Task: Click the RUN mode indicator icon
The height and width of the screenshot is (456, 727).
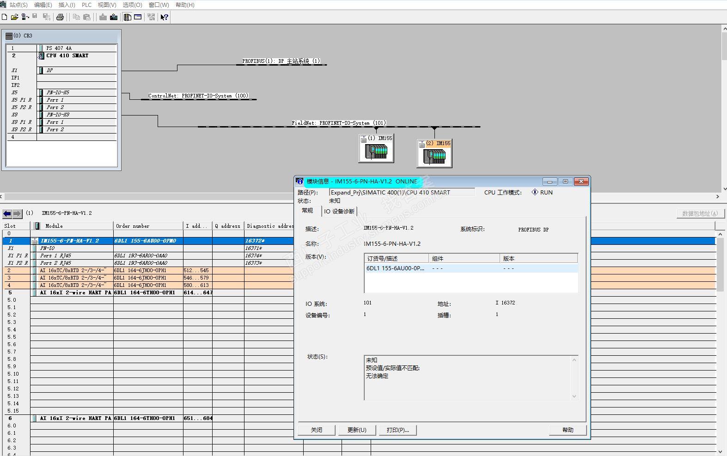Action: pyautogui.click(x=535, y=192)
